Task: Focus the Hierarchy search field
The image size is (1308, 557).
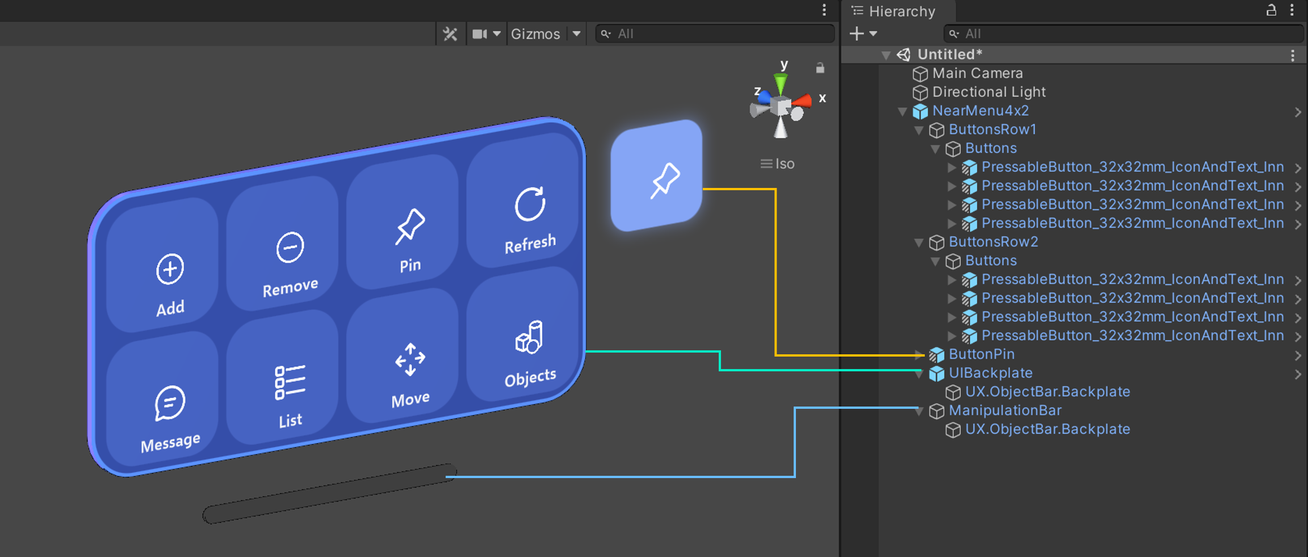Action: click(1123, 34)
